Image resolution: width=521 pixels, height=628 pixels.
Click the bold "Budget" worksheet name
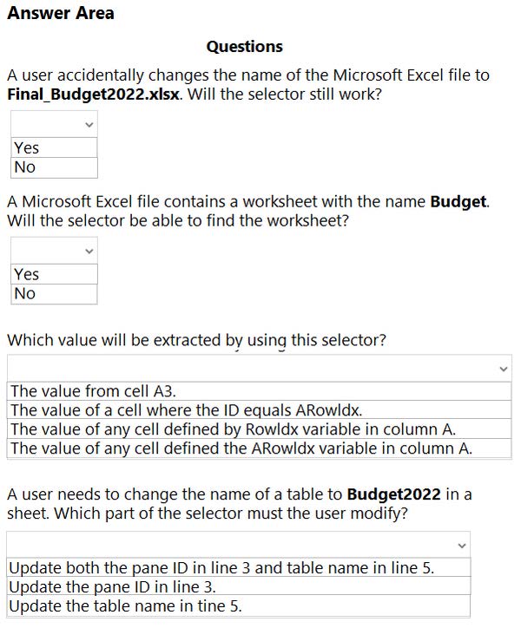point(458,202)
